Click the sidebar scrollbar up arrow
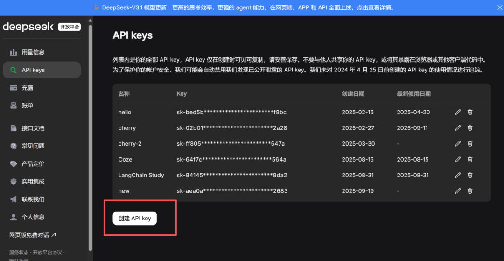 tap(91, 21)
